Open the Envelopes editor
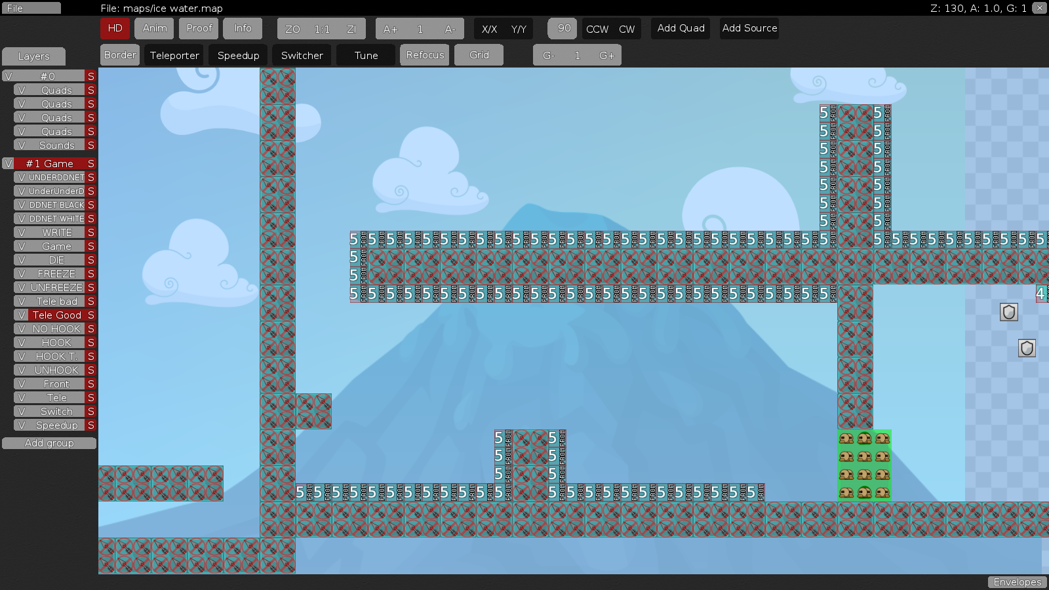The height and width of the screenshot is (590, 1049). 1018,581
